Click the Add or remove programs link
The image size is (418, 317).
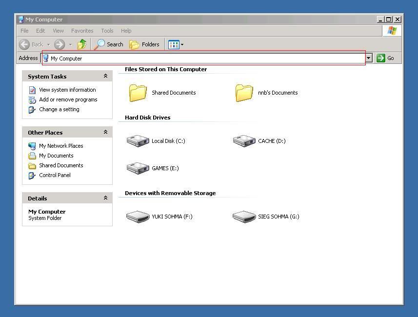tap(68, 99)
